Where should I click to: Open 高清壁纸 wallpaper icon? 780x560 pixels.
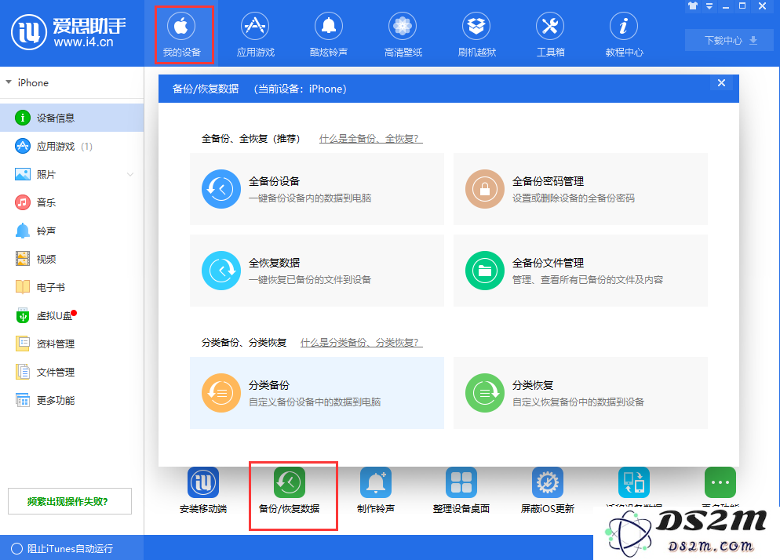pos(403,26)
